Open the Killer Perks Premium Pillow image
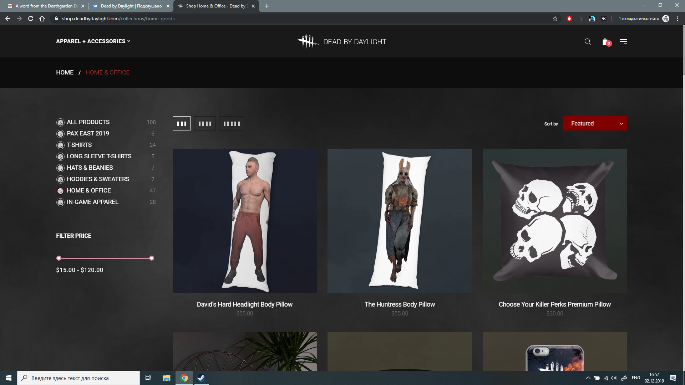This screenshot has width=685, height=385. pyautogui.click(x=554, y=221)
